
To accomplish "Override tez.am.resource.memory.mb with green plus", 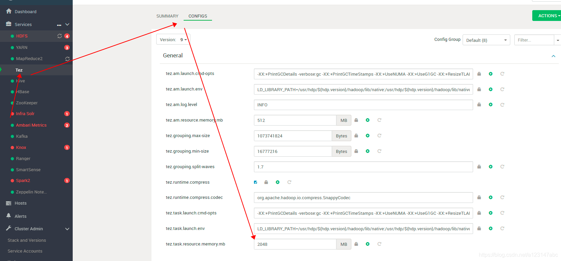I will (x=368, y=120).
